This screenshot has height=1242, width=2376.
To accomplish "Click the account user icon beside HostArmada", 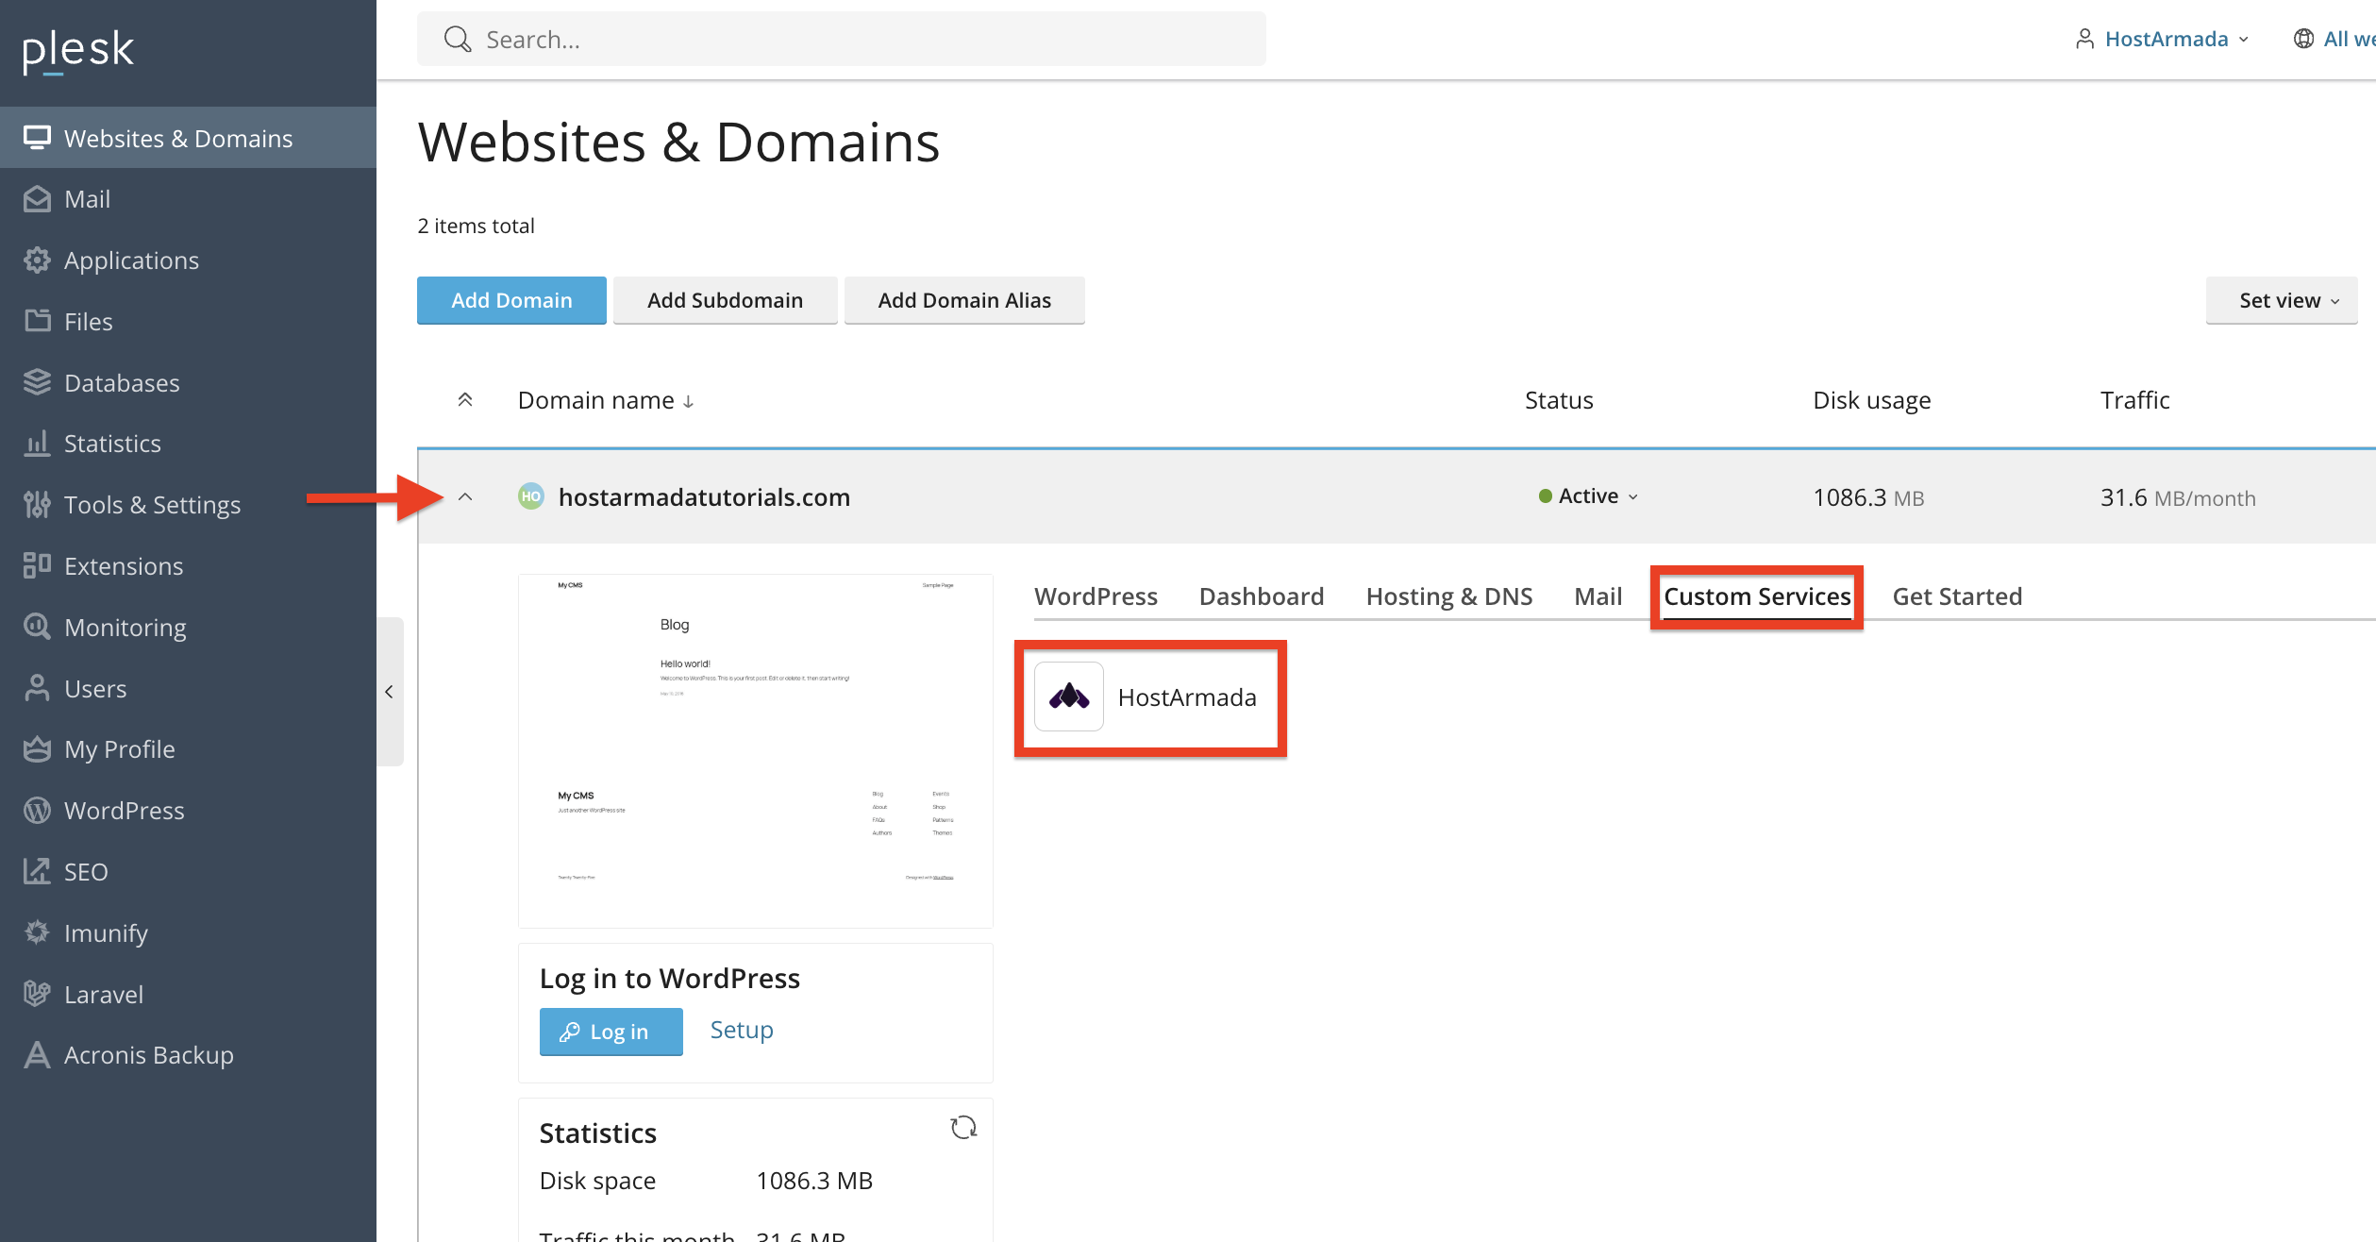I will coord(2085,39).
